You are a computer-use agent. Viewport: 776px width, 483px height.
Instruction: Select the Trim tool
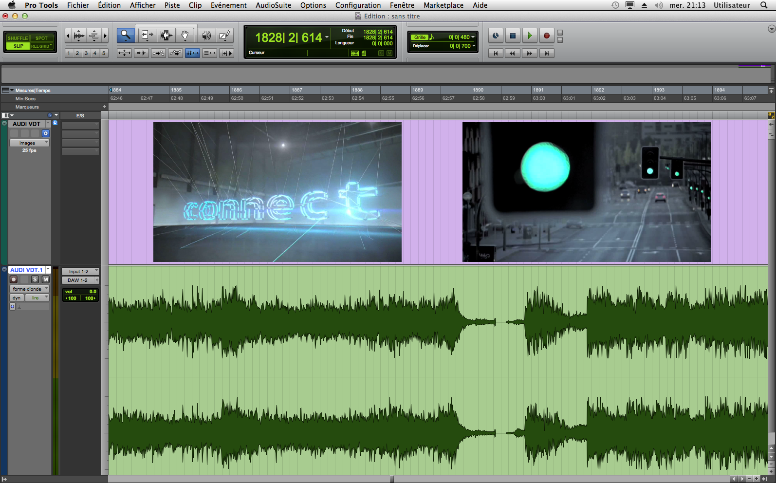(147, 35)
